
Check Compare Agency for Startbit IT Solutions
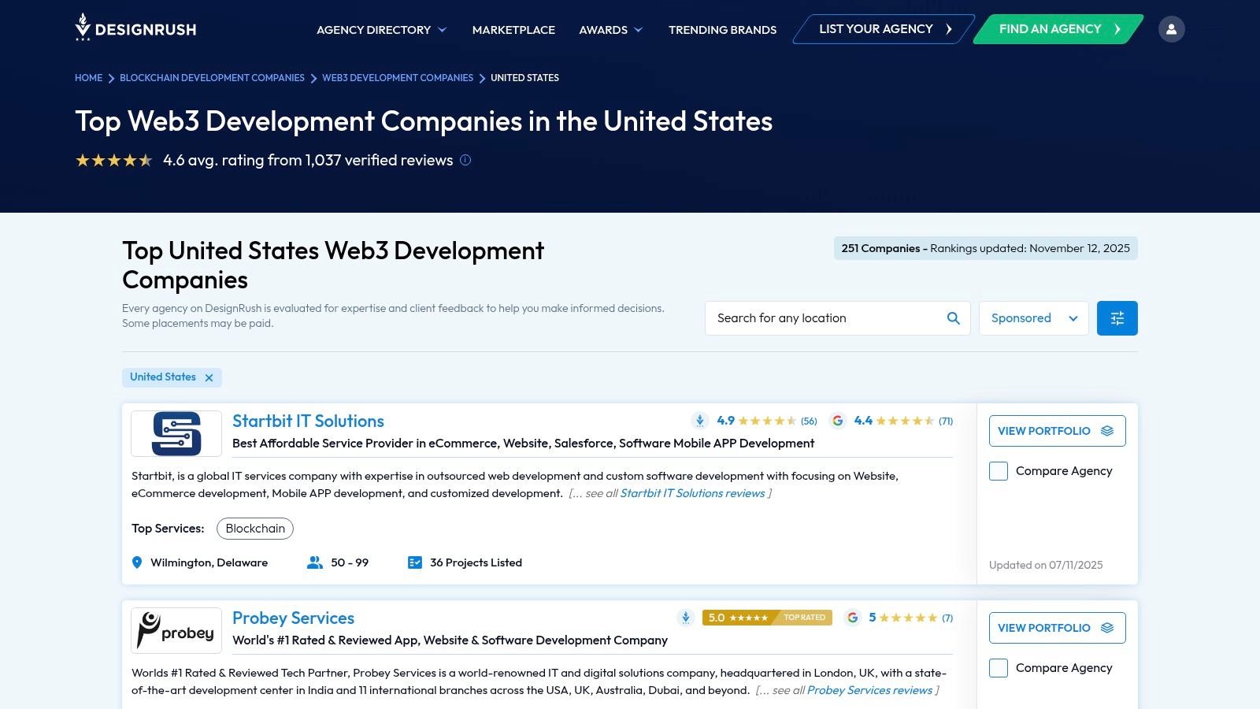[999, 471]
